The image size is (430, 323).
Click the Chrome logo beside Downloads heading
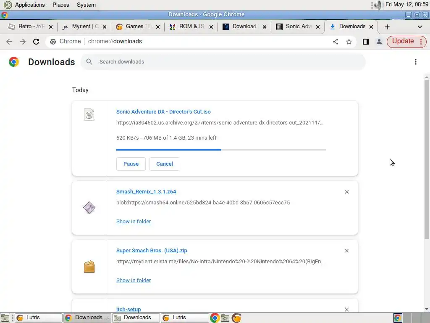14,62
